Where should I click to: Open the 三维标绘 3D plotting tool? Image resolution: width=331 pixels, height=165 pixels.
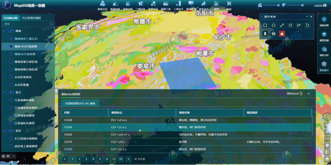tap(140, 6)
